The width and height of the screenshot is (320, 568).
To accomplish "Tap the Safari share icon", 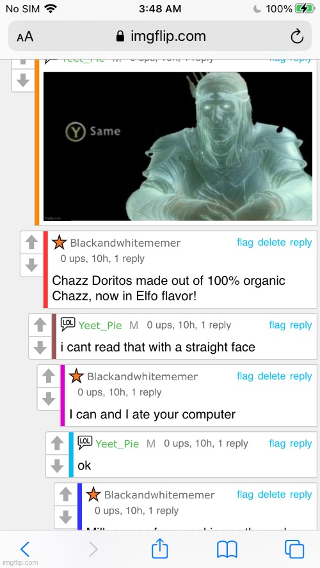I will 159,549.
